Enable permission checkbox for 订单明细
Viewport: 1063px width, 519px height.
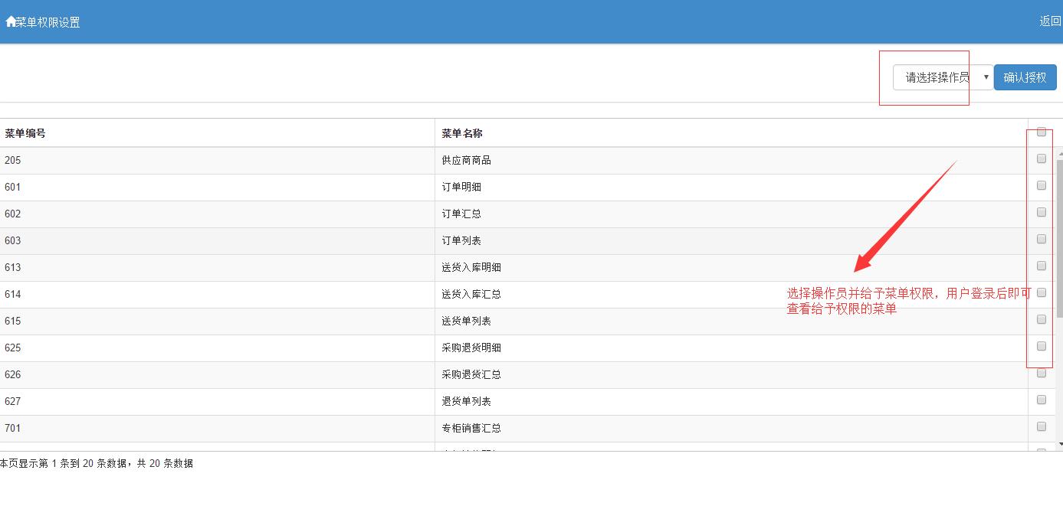1042,186
